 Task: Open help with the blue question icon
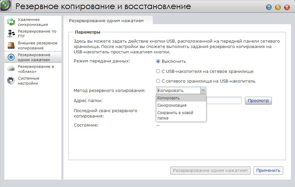pyautogui.click(x=269, y=7)
